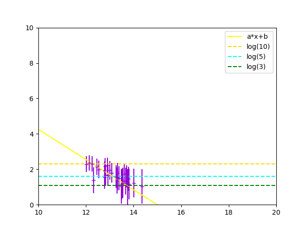Click the y-axis tick label '2'

[32, 170]
